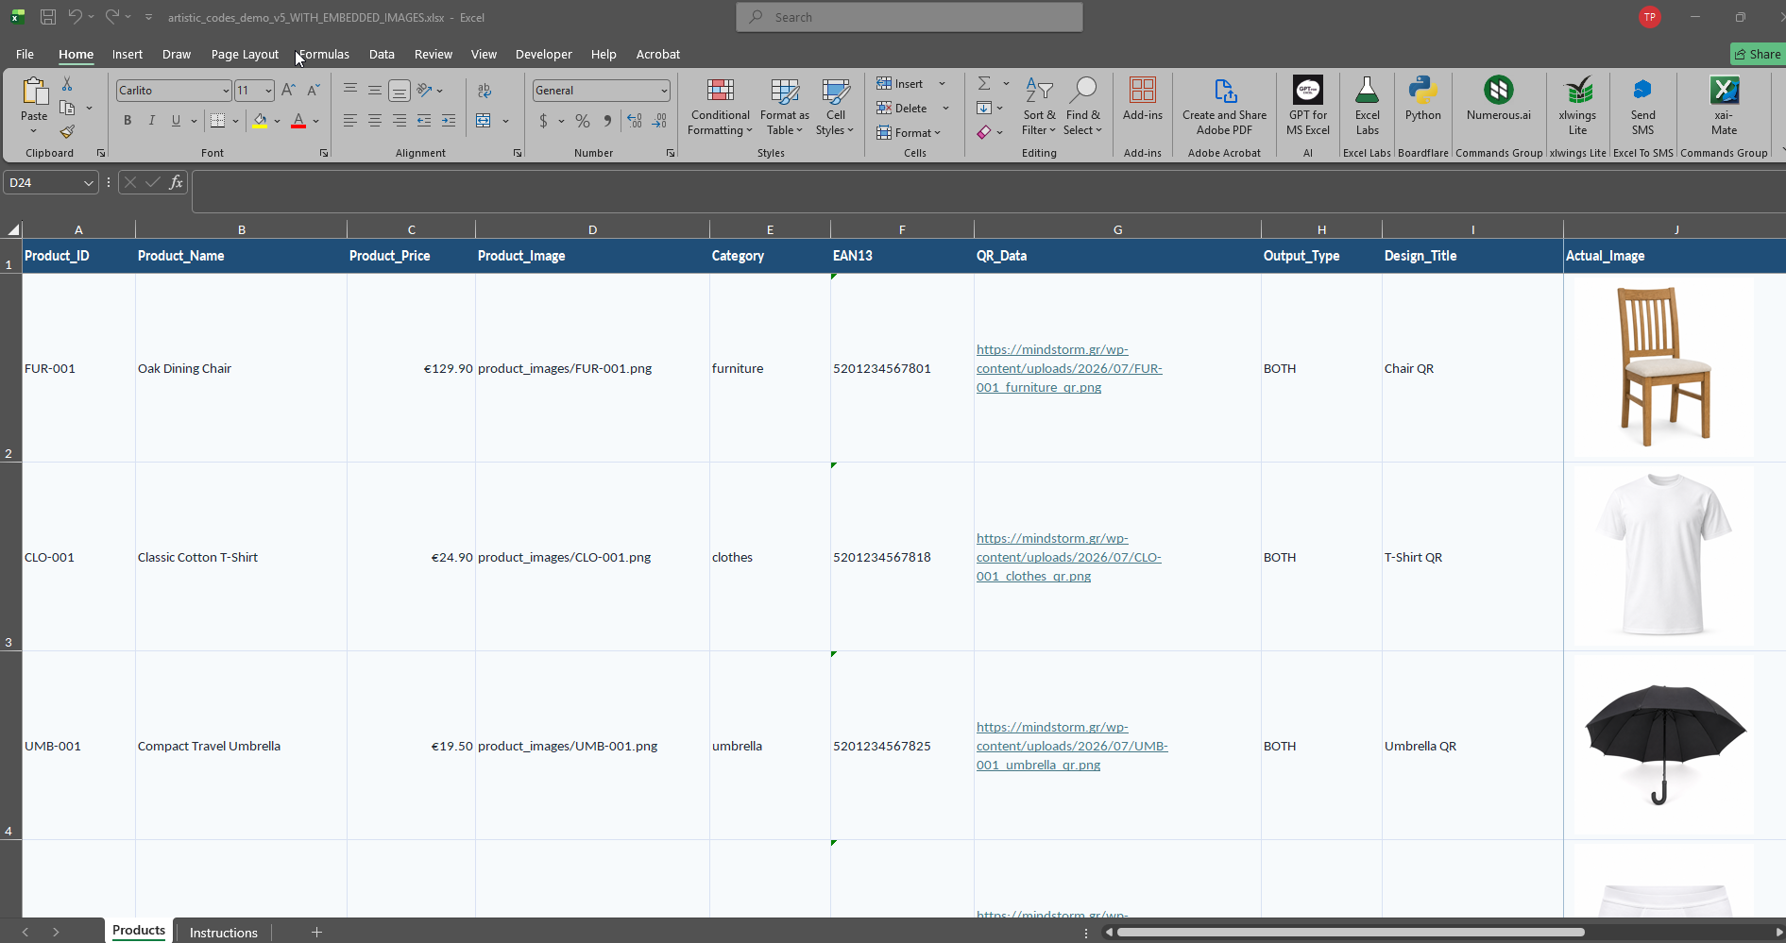Switch to the Insert ribbon tab
This screenshot has width=1786, height=943.
pyautogui.click(x=128, y=54)
